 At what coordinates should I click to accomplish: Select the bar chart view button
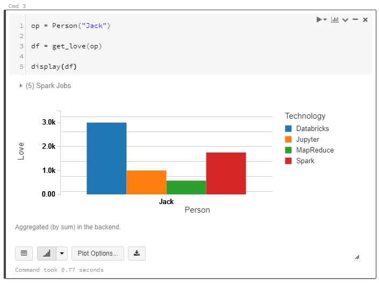click(47, 253)
